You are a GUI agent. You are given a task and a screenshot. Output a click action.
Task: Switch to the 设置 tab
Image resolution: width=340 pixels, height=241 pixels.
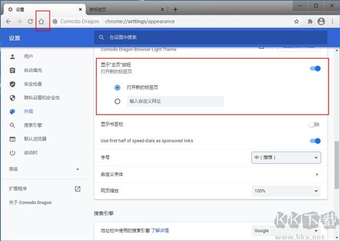pyautogui.click(x=44, y=9)
